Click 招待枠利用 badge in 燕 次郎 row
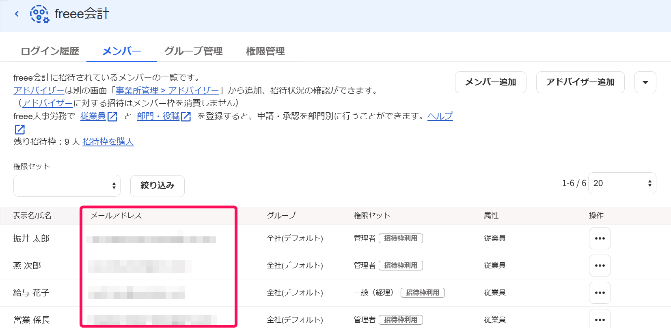 (x=401, y=266)
